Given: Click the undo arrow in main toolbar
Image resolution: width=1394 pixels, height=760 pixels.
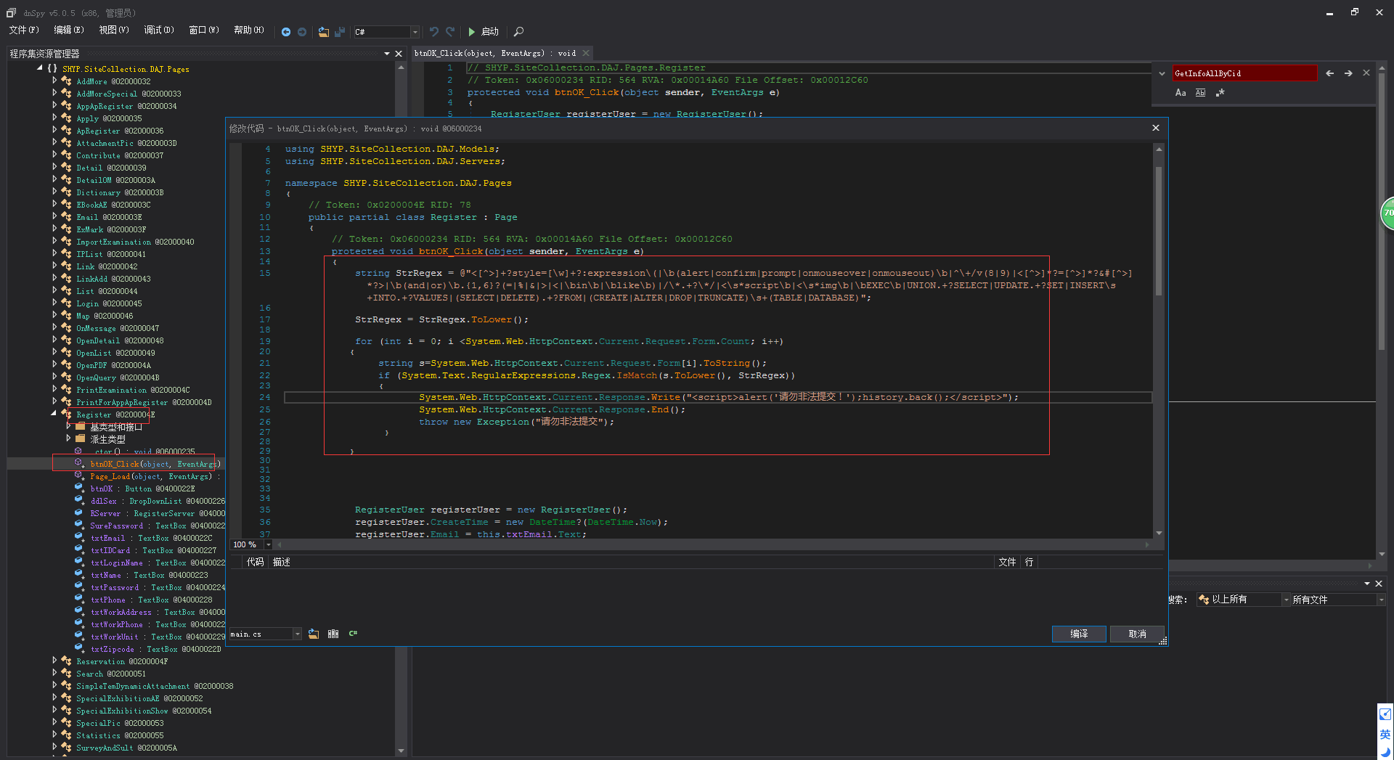Looking at the screenshot, I should (433, 32).
